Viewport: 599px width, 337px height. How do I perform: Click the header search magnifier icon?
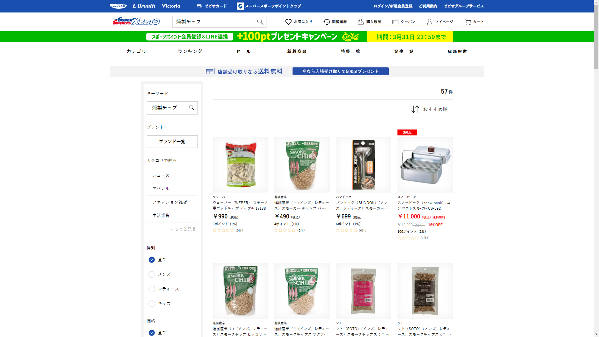[260, 22]
